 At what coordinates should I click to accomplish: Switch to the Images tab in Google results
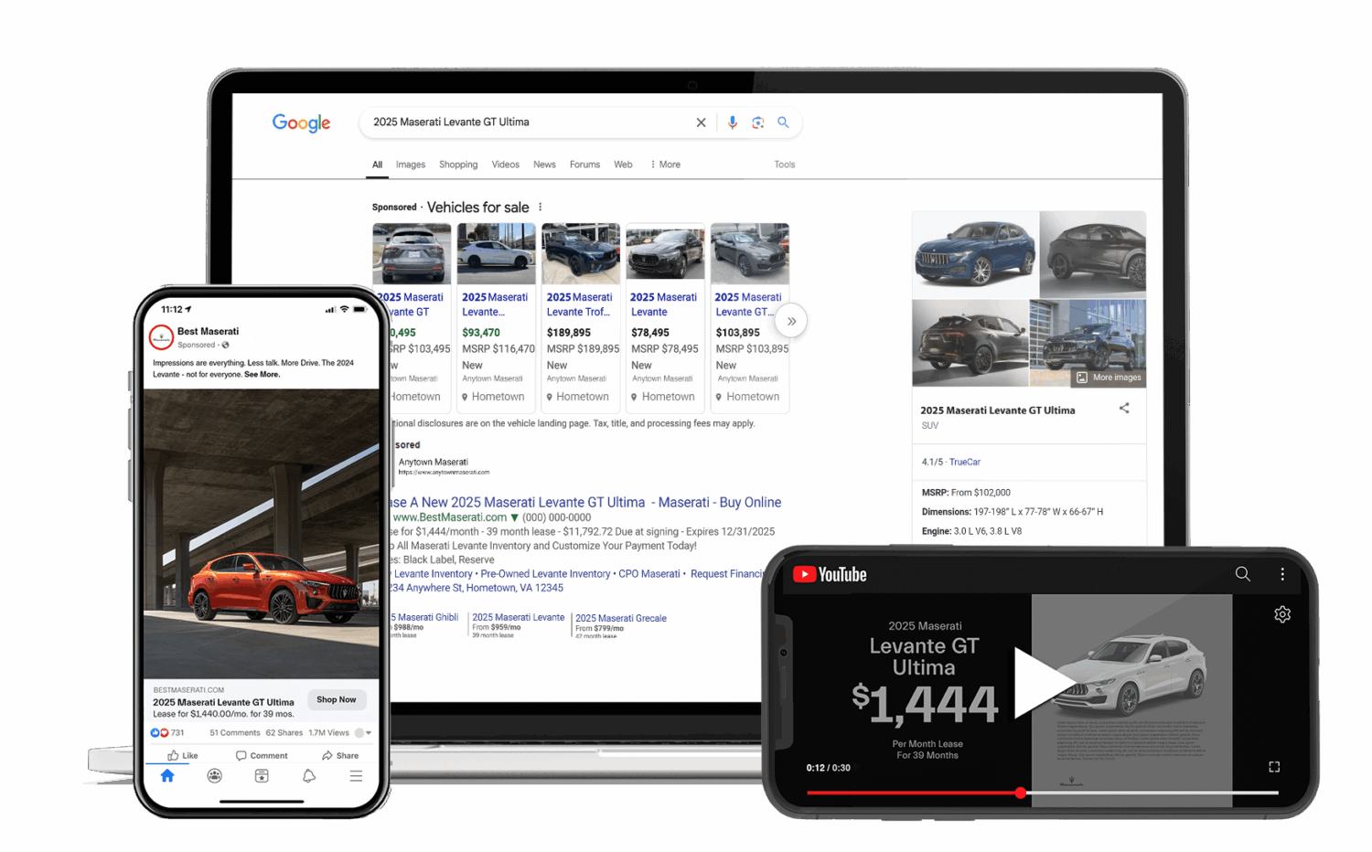tap(411, 165)
